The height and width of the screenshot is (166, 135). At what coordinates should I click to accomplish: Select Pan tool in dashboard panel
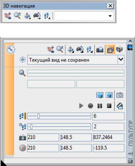[x=51, y=49]
